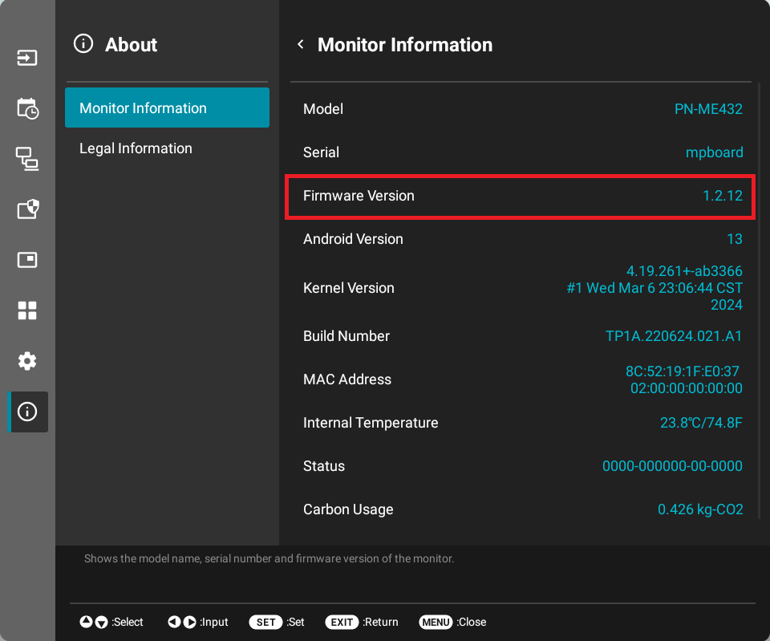The image size is (770, 641).
Task: Open the Multi-Display settings icon
Action: click(27, 160)
